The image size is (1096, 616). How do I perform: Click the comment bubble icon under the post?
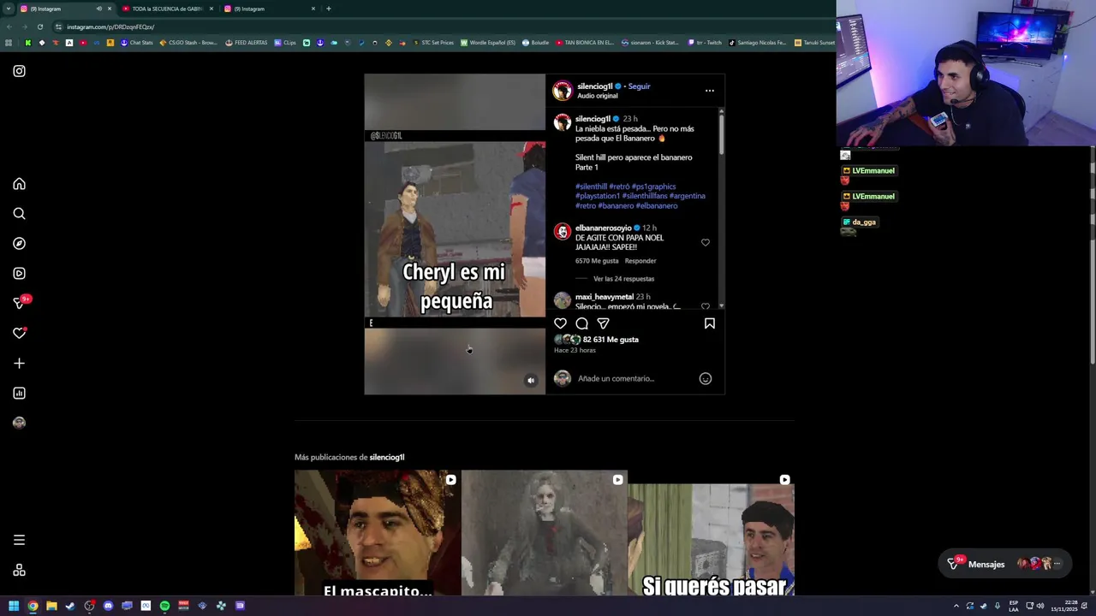tap(581, 323)
